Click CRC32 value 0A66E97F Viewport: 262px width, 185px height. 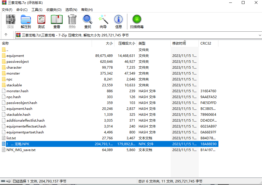[x=208, y=132]
